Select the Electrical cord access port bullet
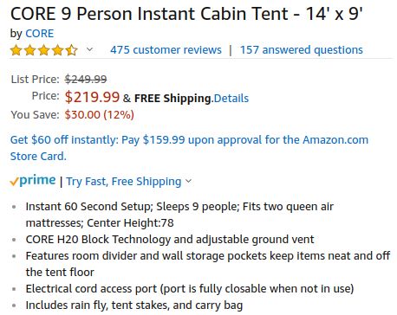This screenshot has width=397, height=315. click(190, 289)
